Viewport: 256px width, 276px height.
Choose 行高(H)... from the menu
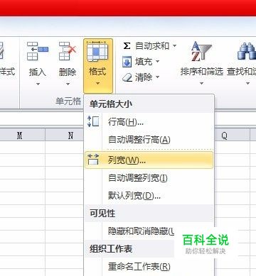pyautogui.click(x=149, y=122)
